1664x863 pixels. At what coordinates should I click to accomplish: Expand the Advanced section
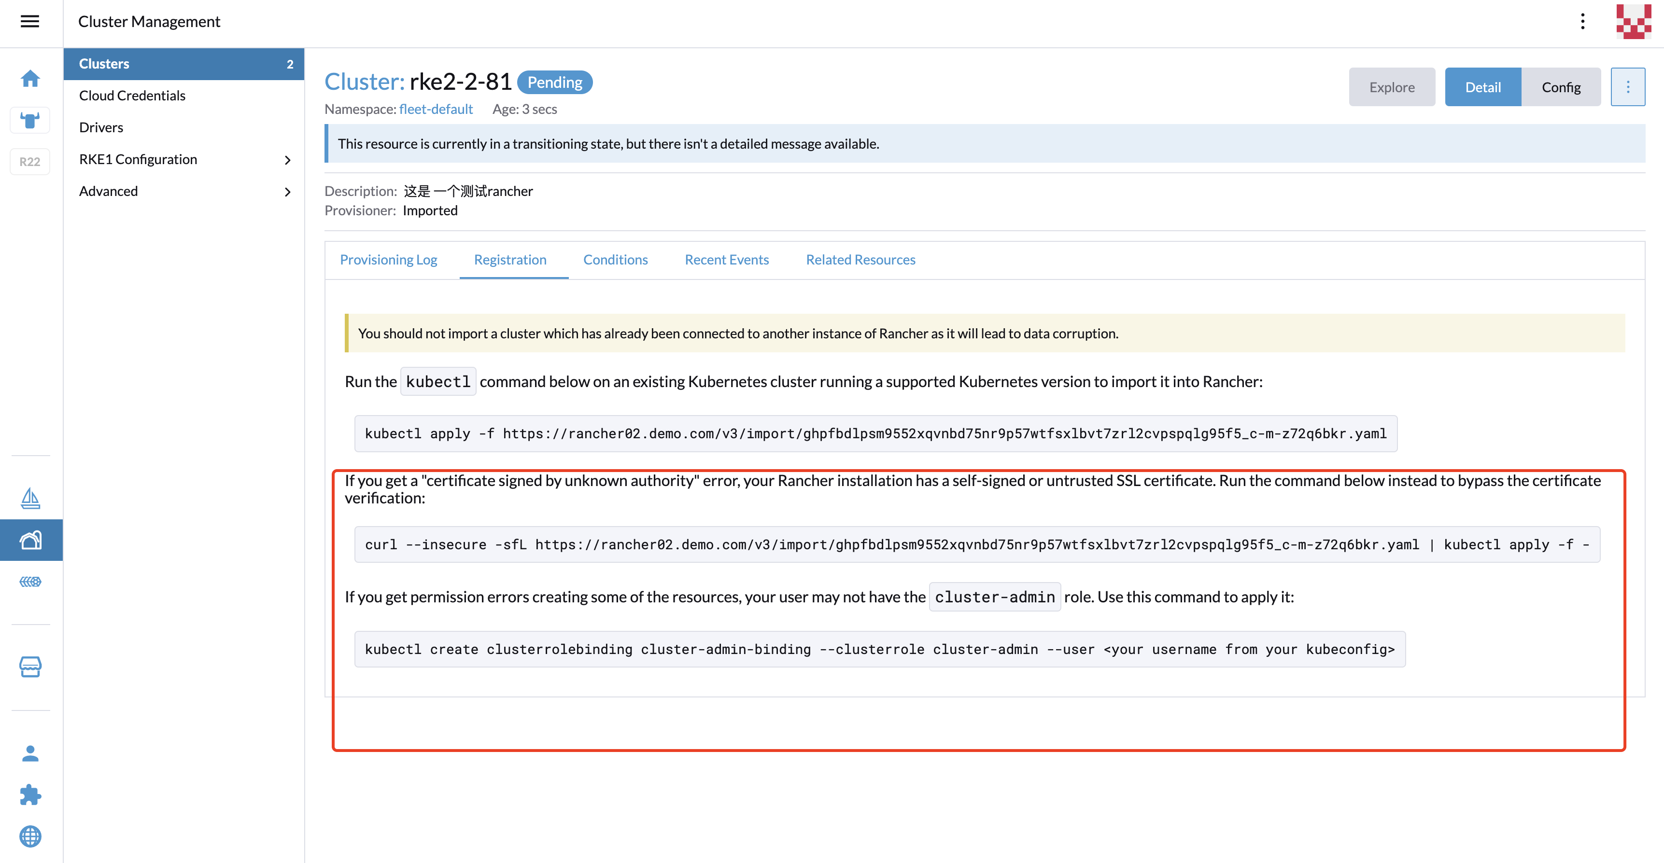pyautogui.click(x=184, y=191)
